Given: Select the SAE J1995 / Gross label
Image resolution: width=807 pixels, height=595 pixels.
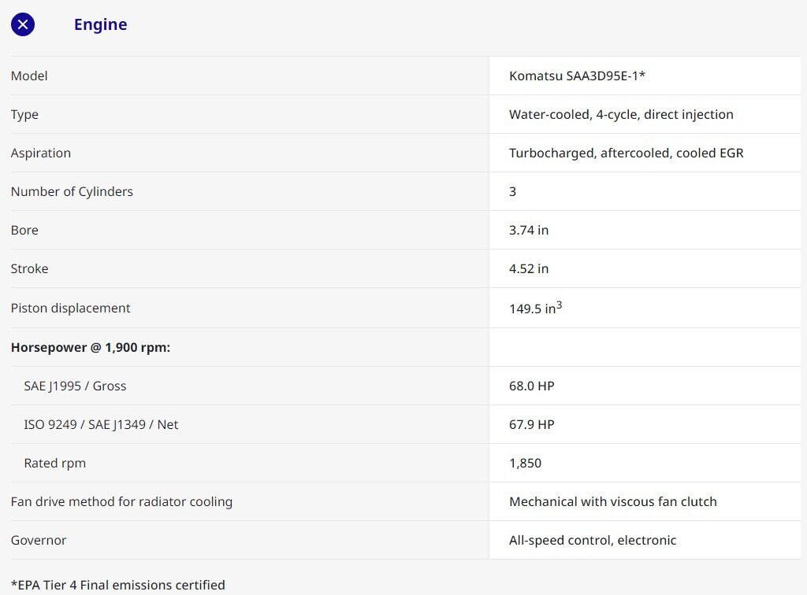Looking at the screenshot, I should point(75,386).
